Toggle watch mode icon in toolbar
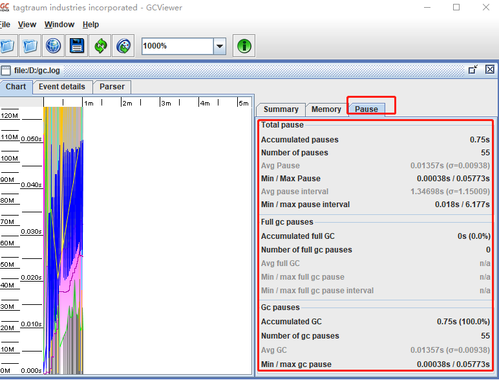The height and width of the screenshot is (380, 499). [123, 46]
